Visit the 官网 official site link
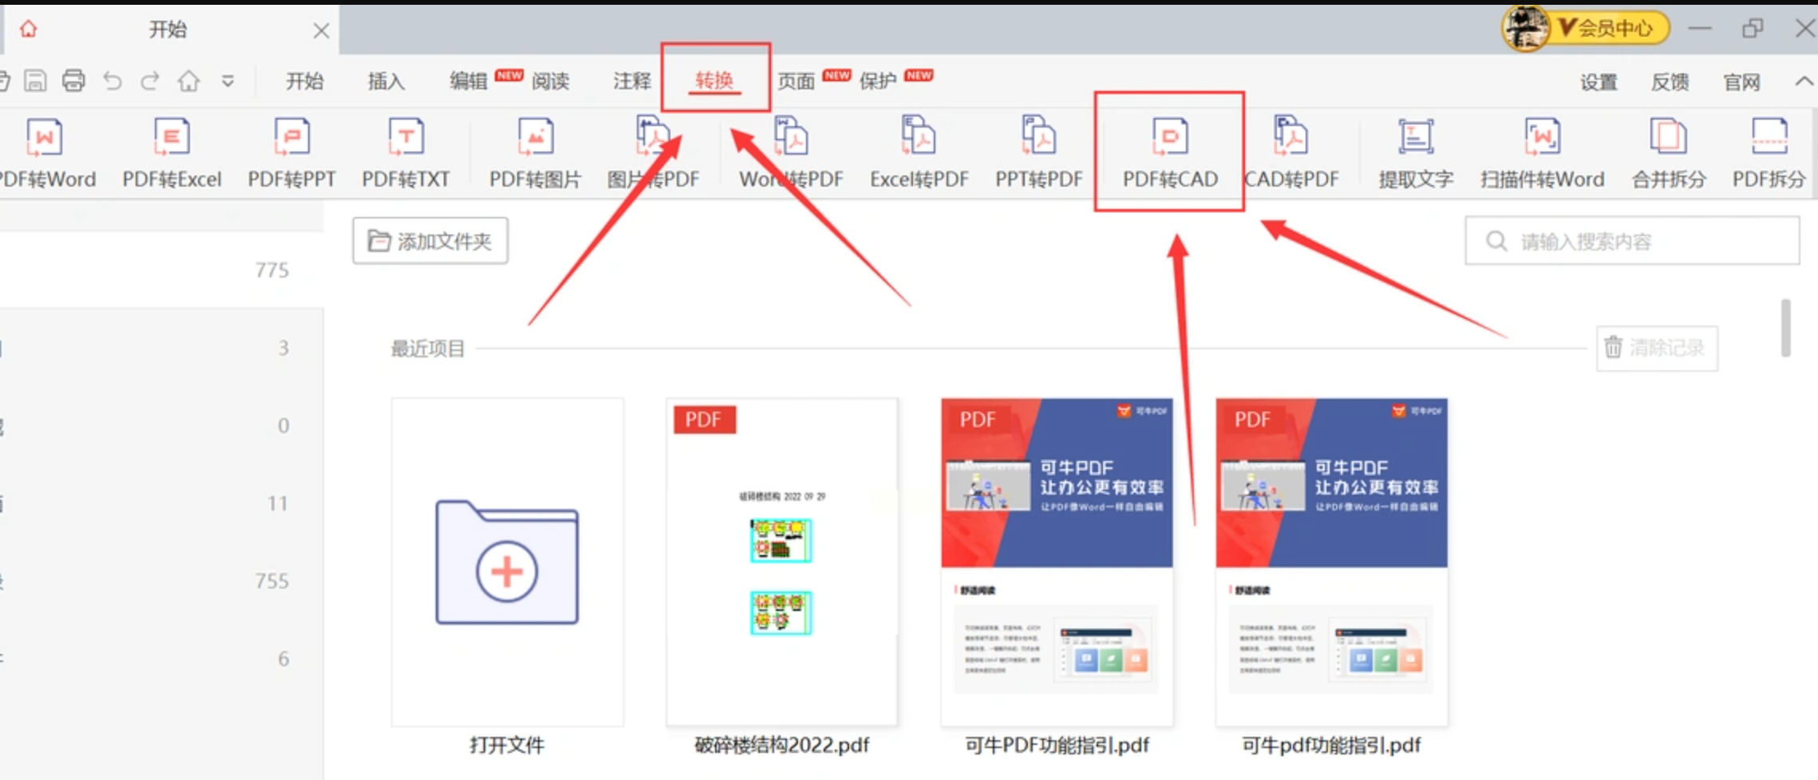This screenshot has height=780, width=1818. [x=1741, y=82]
